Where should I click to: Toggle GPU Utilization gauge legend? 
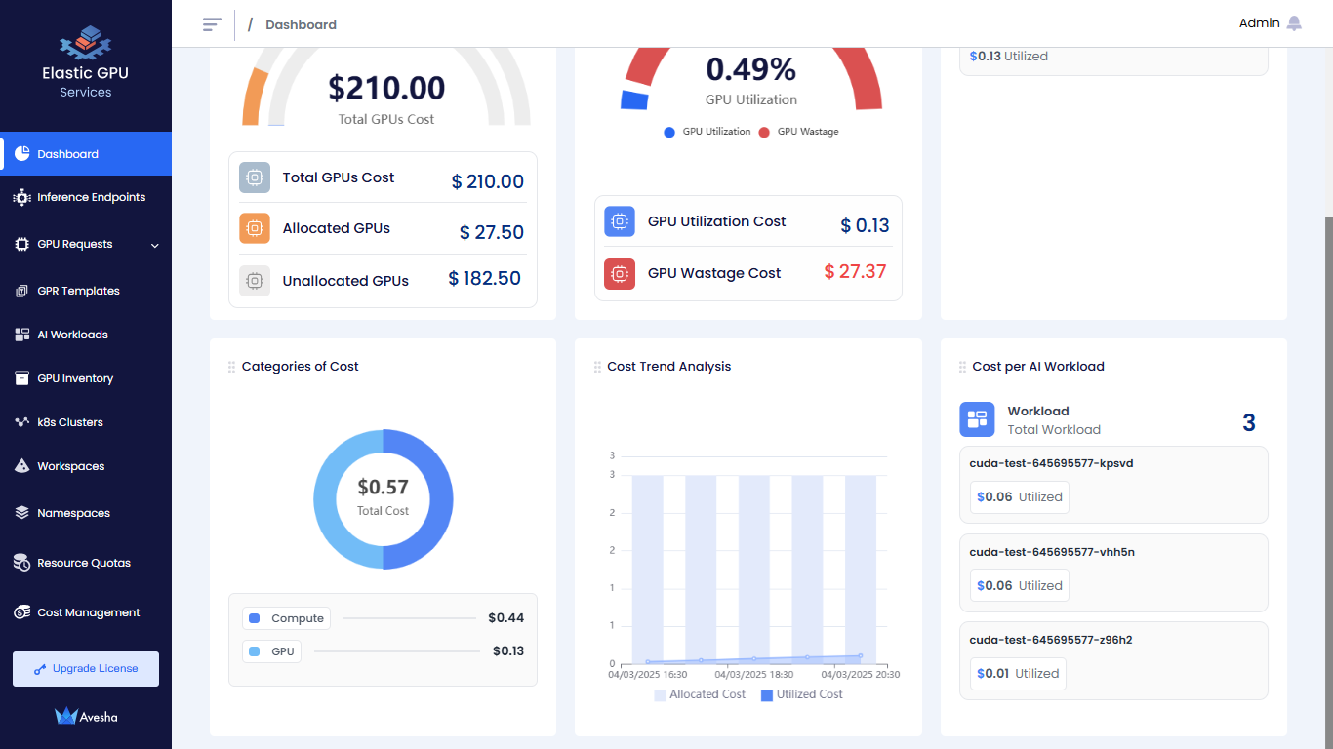pyautogui.click(x=707, y=132)
